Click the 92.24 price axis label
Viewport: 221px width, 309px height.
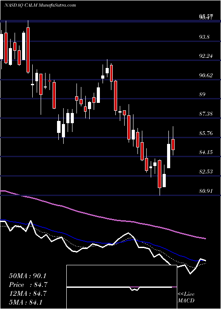point(206,56)
